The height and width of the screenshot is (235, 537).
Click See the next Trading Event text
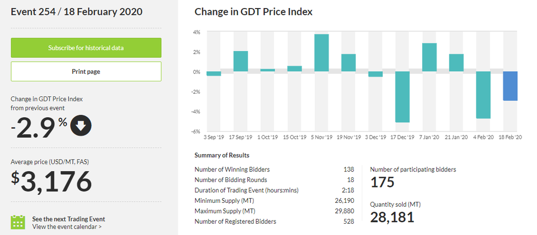(x=68, y=218)
